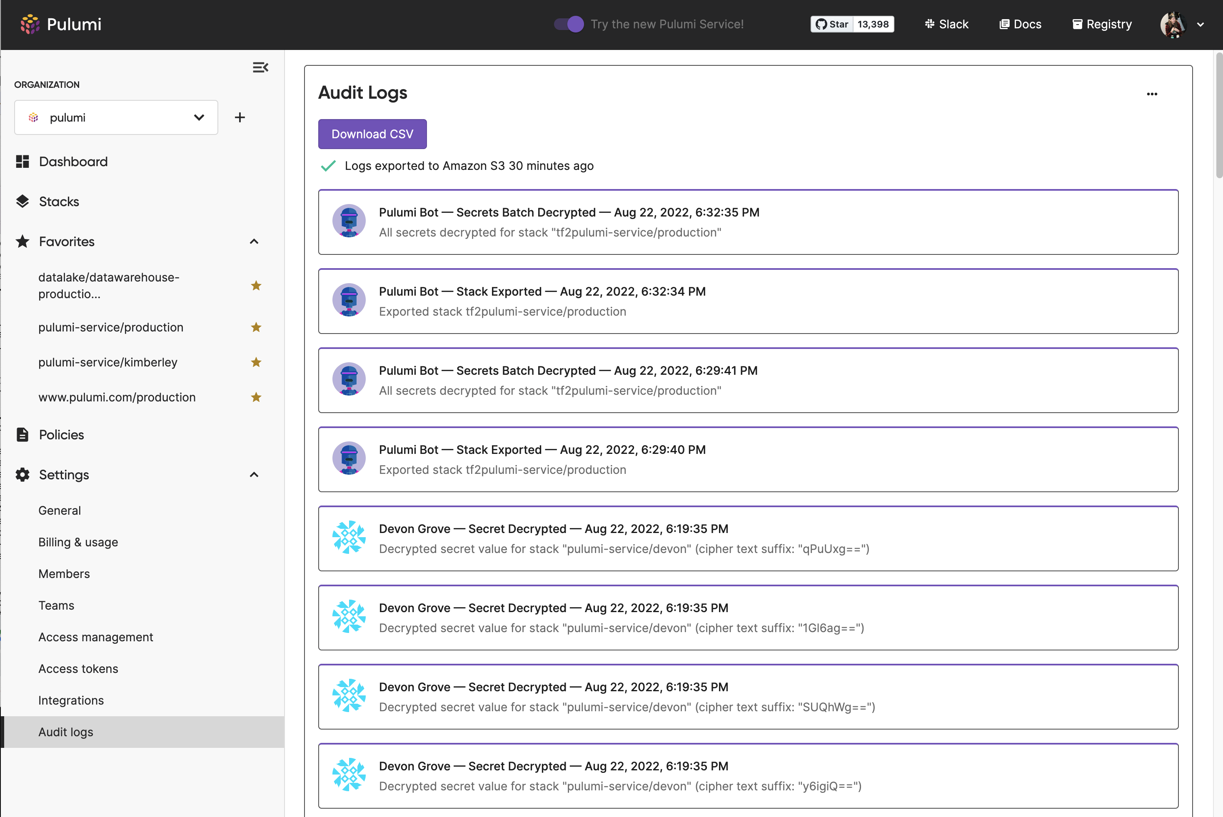The image size is (1223, 817).
Task: Open Access tokens settings
Action: (x=78, y=668)
